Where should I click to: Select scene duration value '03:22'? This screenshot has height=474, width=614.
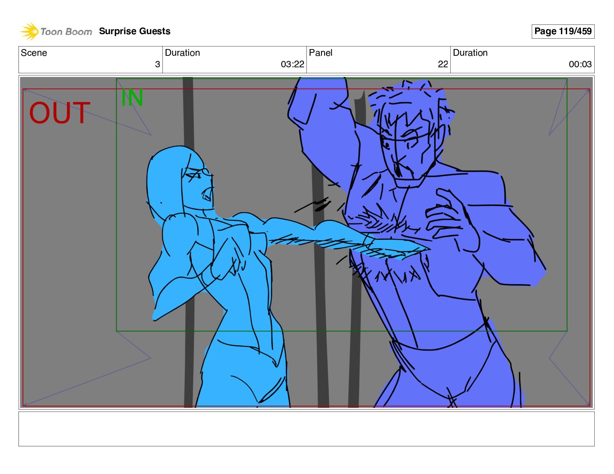pyautogui.click(x=292, y=64)
